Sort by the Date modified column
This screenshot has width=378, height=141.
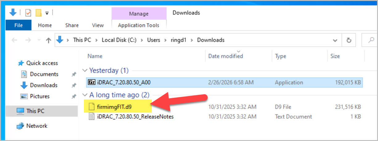226,56
